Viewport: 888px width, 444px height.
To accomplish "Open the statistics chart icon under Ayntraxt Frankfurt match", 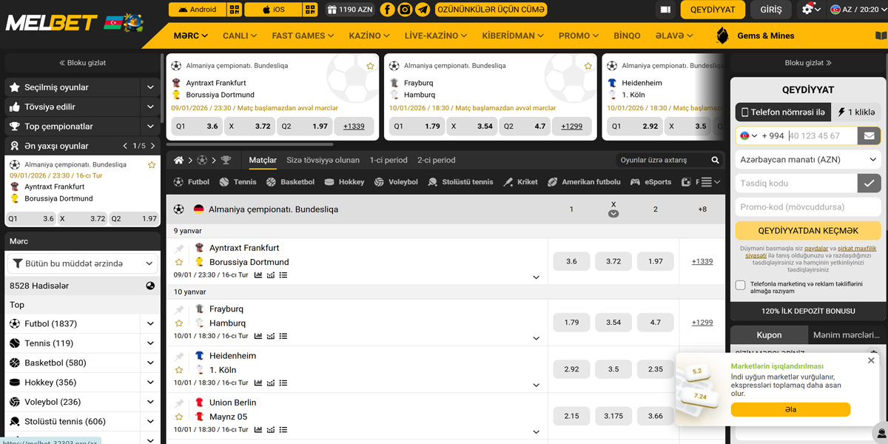I will [258, 275].
